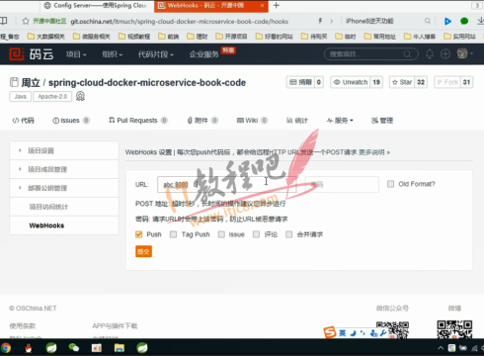The image size is (484, 356).
Task: Open the 组织 dropdown menu
Action: pos(112,54)
